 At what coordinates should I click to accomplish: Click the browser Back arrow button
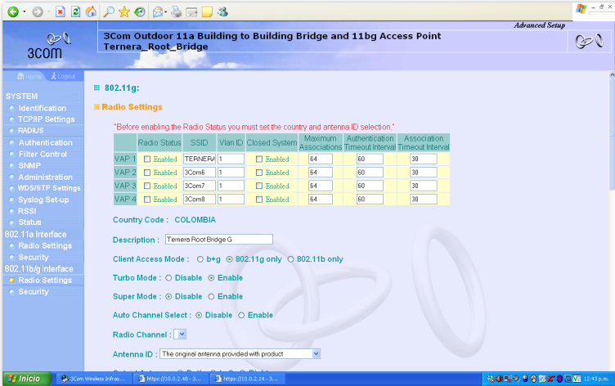[13, 11]
